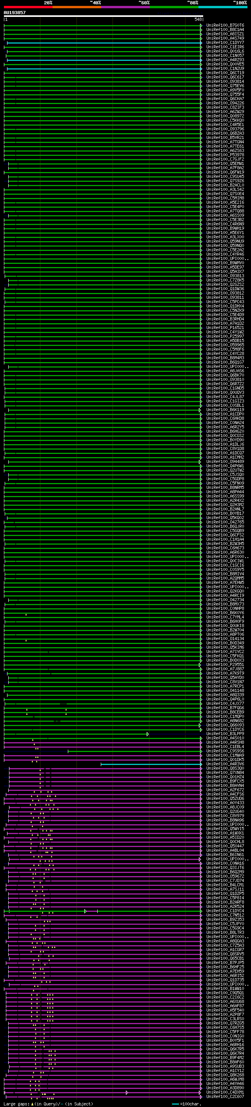Select label UniRef100_C4DXM1
The image size is (251, 1107).
click(x=225, y=1092)
